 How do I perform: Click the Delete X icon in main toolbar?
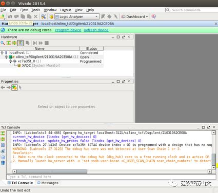[x=35, y=16]
